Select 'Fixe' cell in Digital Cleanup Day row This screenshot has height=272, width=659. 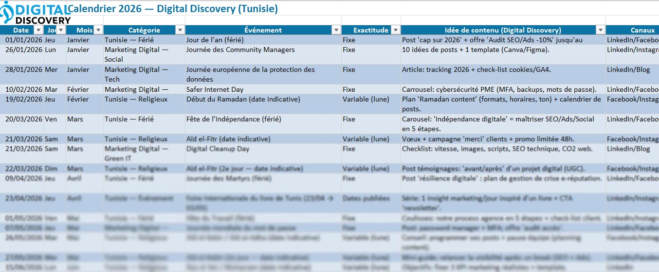(x=371, y=153)
